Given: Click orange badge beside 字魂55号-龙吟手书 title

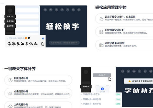Looking at the screenshot, I should (26, 38).
